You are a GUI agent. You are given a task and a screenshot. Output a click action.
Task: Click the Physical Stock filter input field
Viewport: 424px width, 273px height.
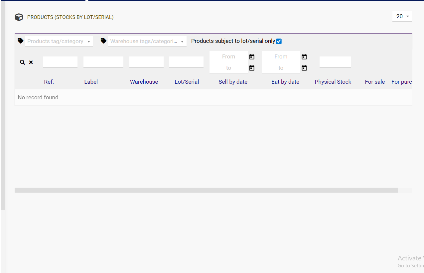tap(335, 62)
